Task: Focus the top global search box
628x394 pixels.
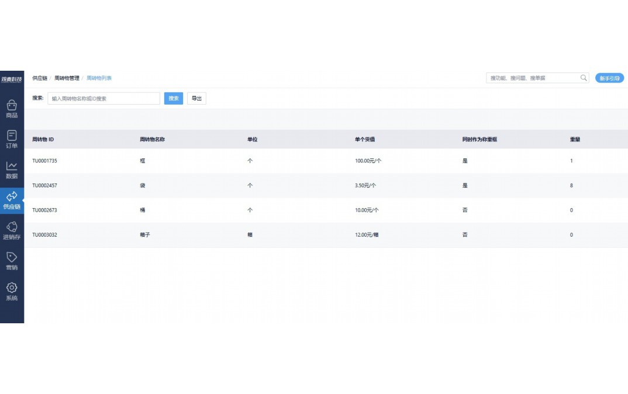Action: tap(532, 78)
